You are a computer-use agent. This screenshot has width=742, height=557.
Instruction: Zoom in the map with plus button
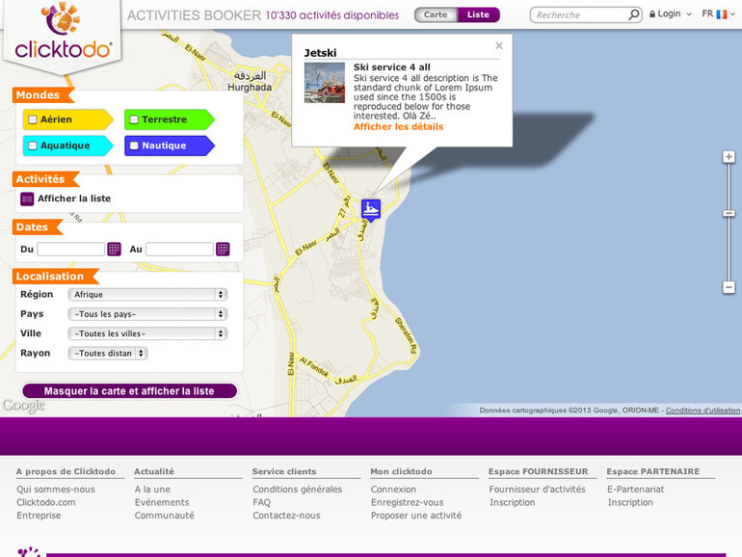(729, 157)
